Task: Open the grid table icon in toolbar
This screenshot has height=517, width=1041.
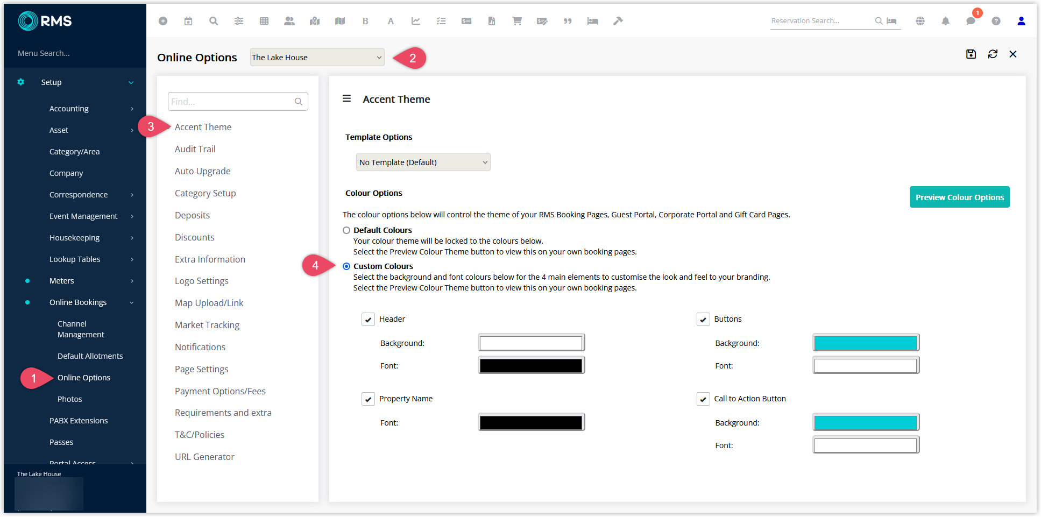Action: click(x=264, y=21)
